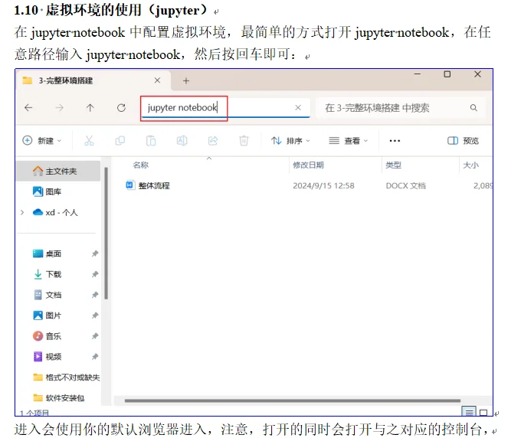The image size is (521, 438).
Task: Open 桌面 in sidebar
Action: point(48,253)
